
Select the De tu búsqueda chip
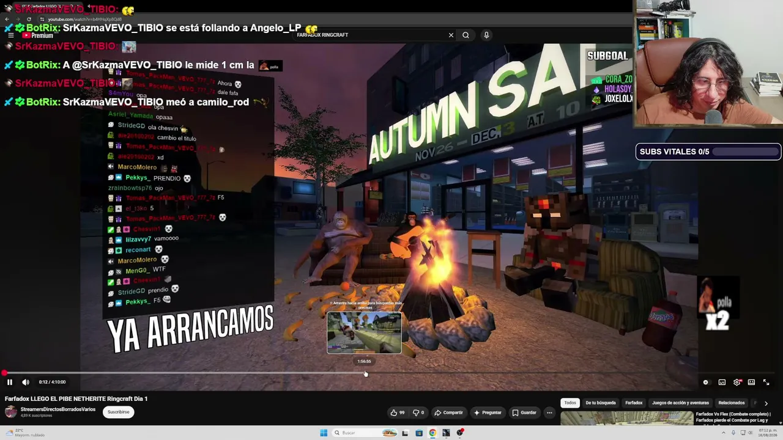pyautogui.click(x=601, y=403)
